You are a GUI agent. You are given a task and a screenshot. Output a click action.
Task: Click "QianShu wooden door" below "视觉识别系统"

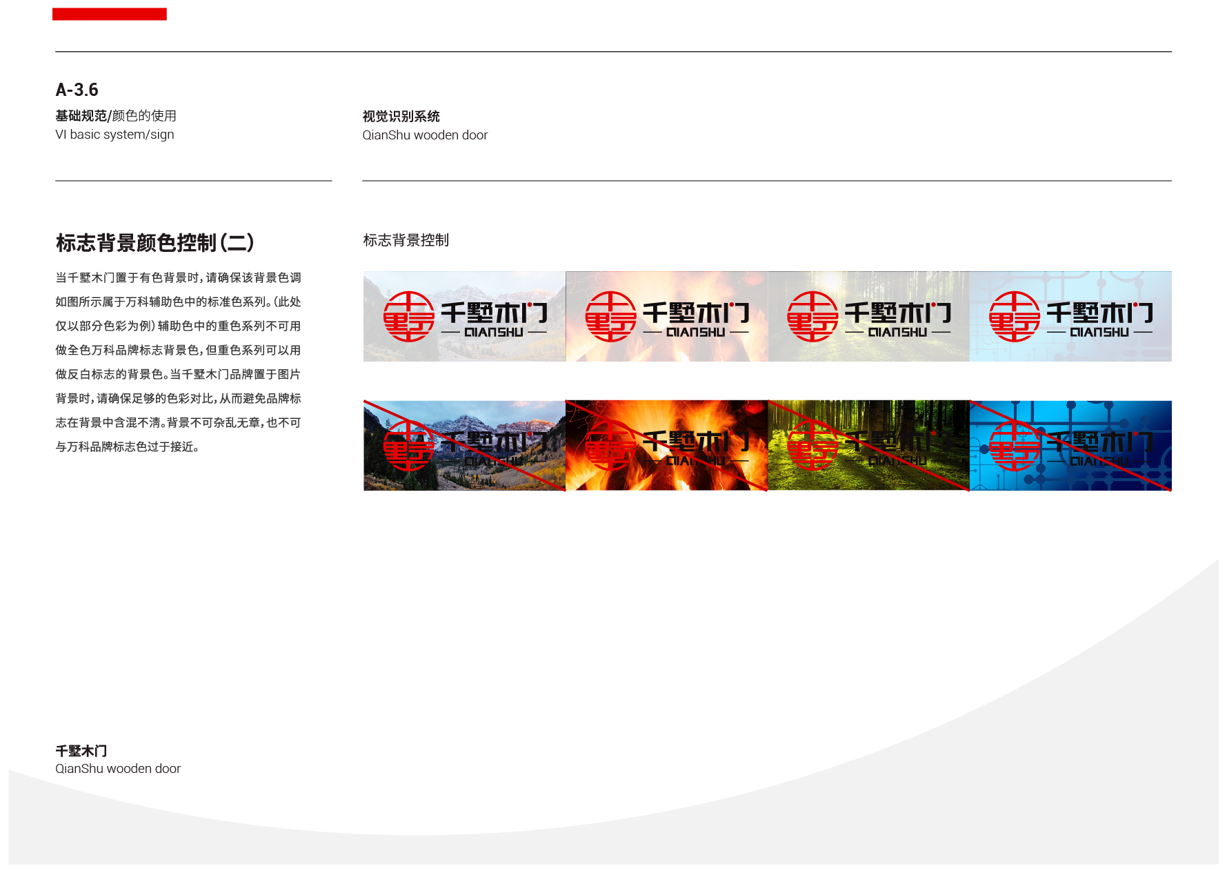click(425, 135)
